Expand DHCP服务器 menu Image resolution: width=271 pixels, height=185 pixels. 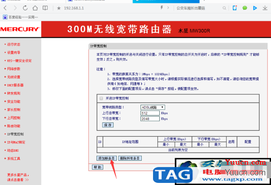pyautogui.click(x=15, y=85)
